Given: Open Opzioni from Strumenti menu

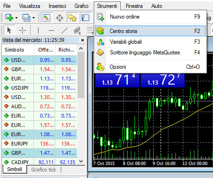Looking at the screenshot, I should [x=150, y=67].
